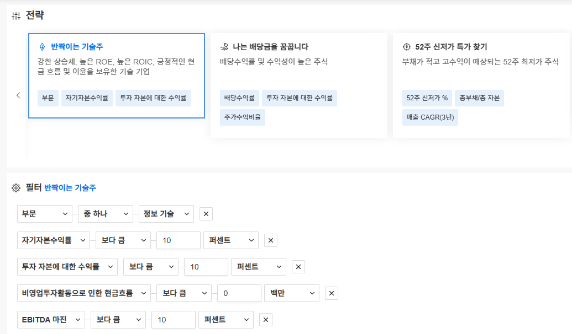572x334 pixels.
Task: Open the 투자 자본에 대한 수익률 metric dropdown
Action: point(67,267)
